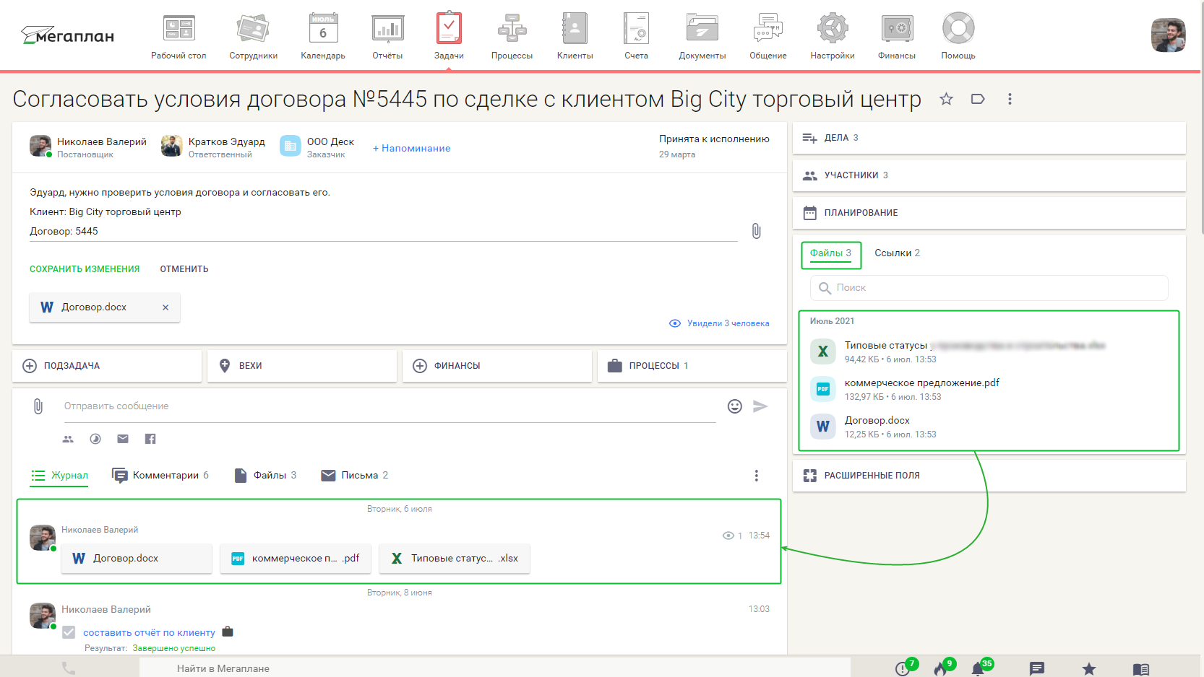Expand the Планирование panel
The image size is (1204, 677).
click(x=989, y=213)
